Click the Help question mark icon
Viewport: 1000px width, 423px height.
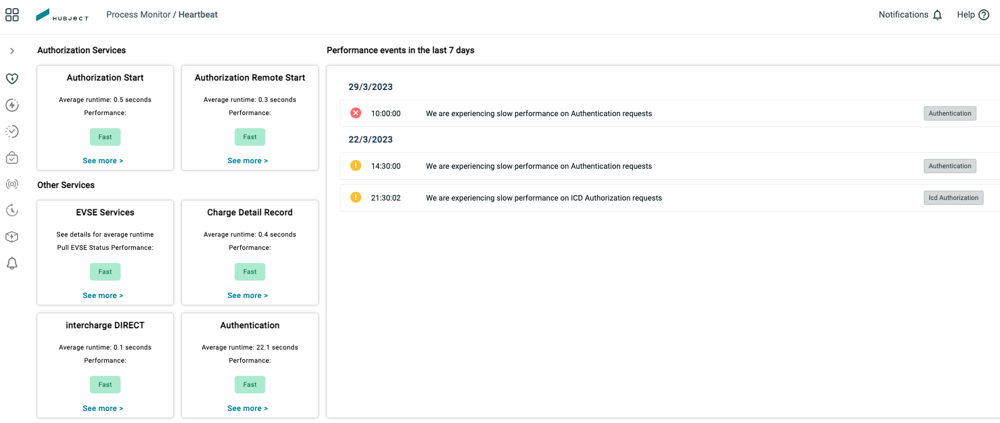pyautogui.click(x=984, y=15)
